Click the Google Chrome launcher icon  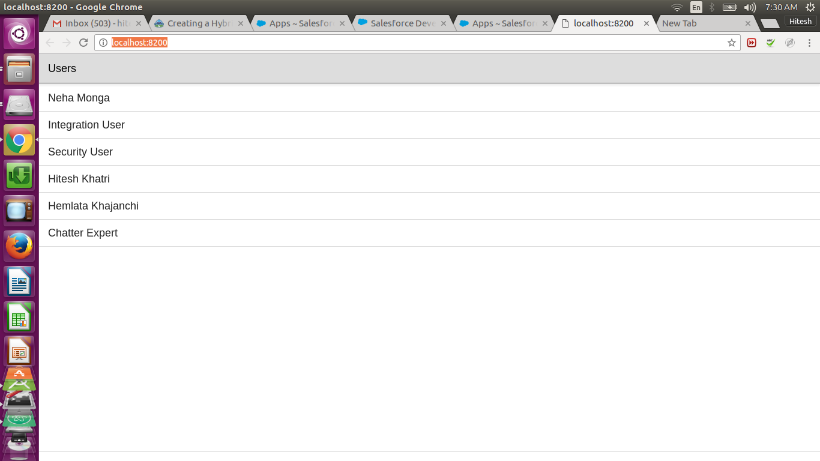point(19,140)
